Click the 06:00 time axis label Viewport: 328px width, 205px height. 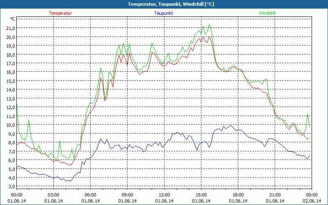point(90,195)
